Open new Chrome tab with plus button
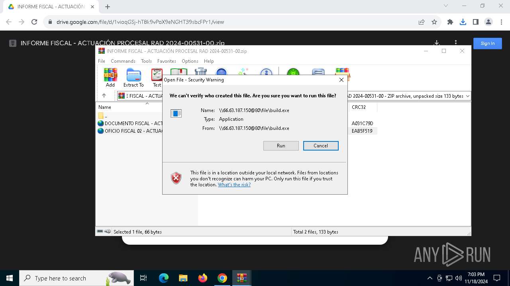The height and width of the screenshot is (286, 510). pos(108,7)
